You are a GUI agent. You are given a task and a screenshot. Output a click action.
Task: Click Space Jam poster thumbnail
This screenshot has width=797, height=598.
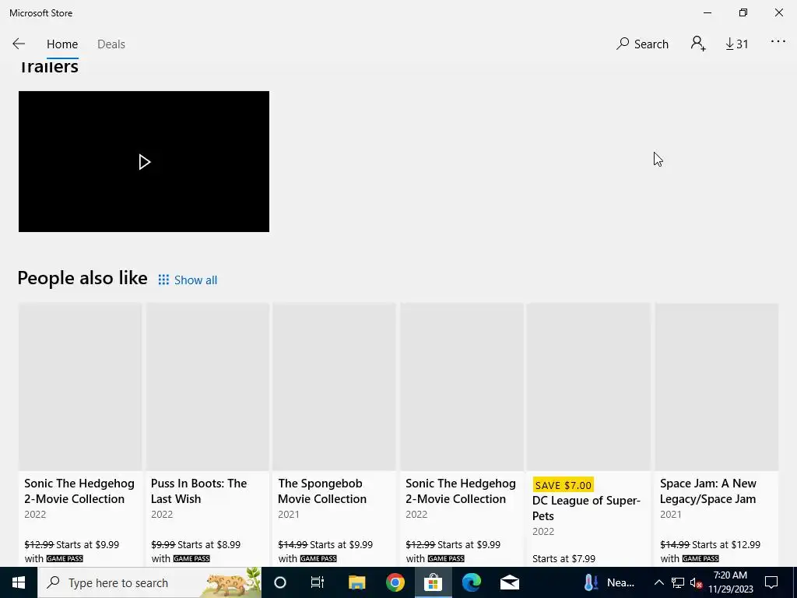717,387
